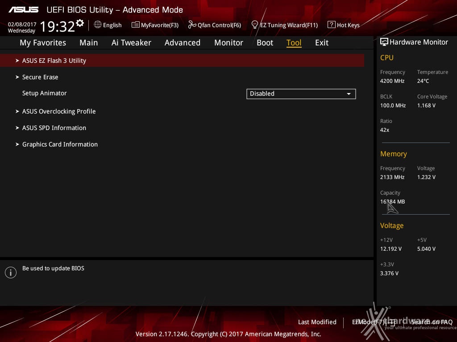This screenshot has height=342, width=457.
Task: Click the Hardware Monitor CPU heading
Action: [387, 57]
